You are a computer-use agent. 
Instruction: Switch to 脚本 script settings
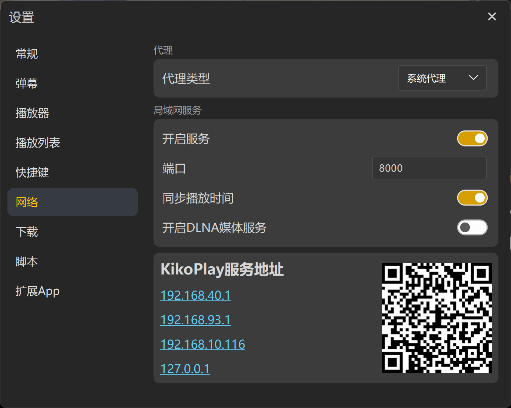(x=73, y=261)
